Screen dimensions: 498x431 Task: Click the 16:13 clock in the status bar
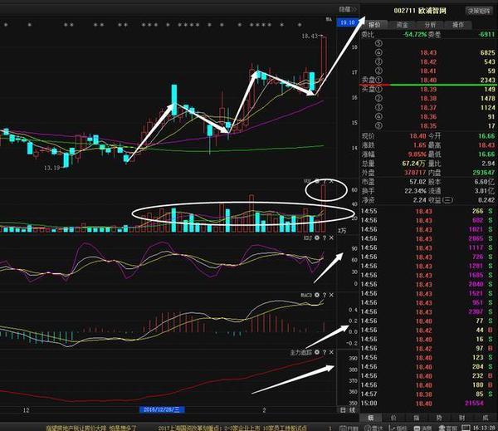[x=485, y=428]
